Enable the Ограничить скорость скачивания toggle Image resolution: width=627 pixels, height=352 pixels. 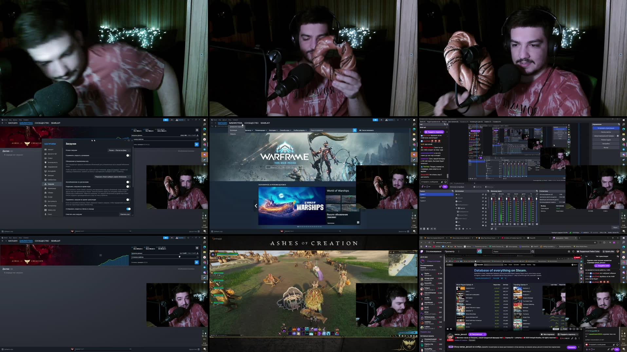click(128, 156)
